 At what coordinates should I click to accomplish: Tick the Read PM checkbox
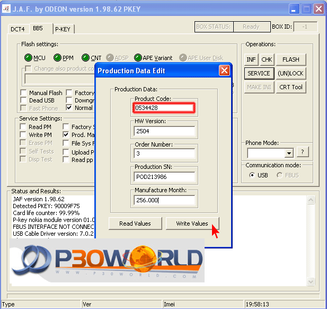tap(23, 126)
